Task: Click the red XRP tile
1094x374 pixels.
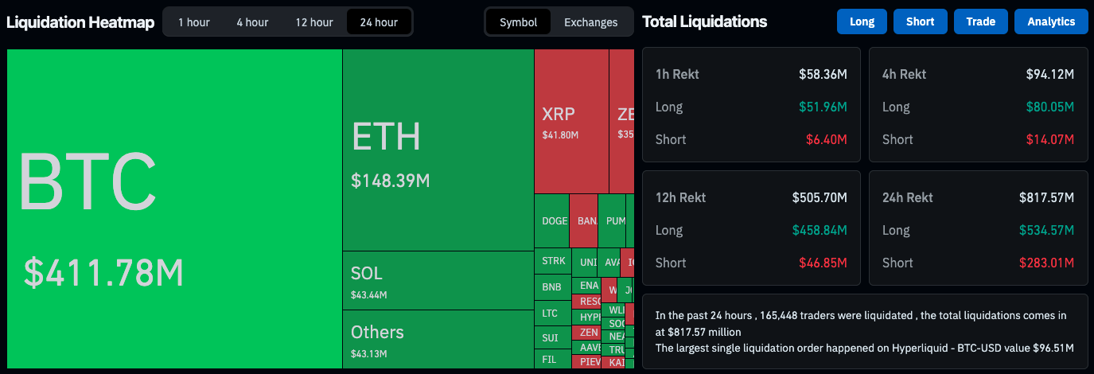Action: (570, 122)
